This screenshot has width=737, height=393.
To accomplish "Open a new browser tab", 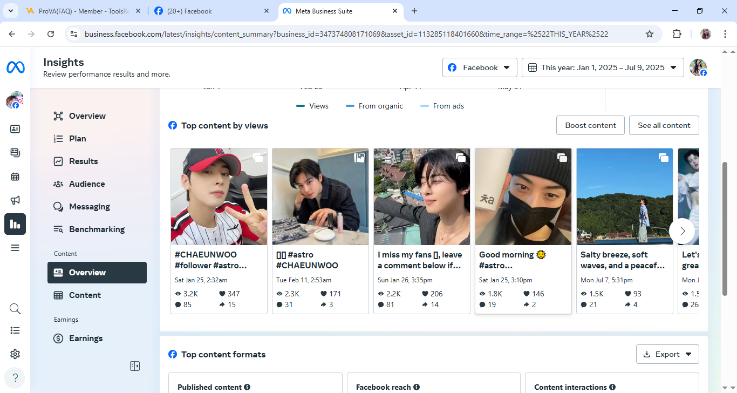I will 414,11.
